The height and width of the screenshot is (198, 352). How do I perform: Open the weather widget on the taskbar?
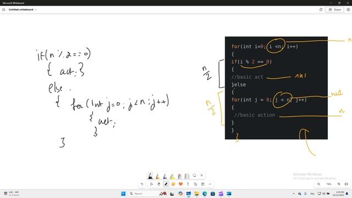11,194
